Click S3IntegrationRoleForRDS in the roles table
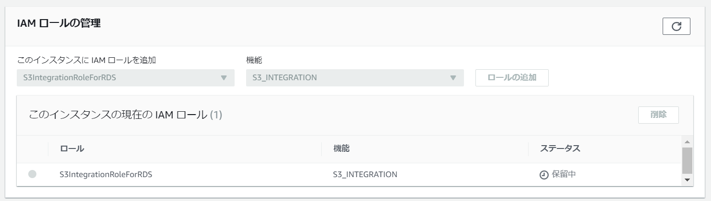Screen dimensions: 711x201 106,175
